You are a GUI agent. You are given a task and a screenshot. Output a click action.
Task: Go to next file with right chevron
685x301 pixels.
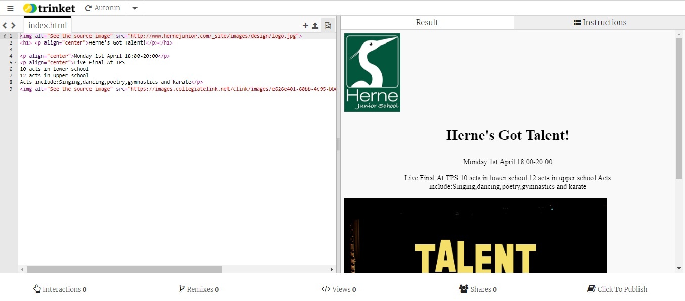point(13,25)
